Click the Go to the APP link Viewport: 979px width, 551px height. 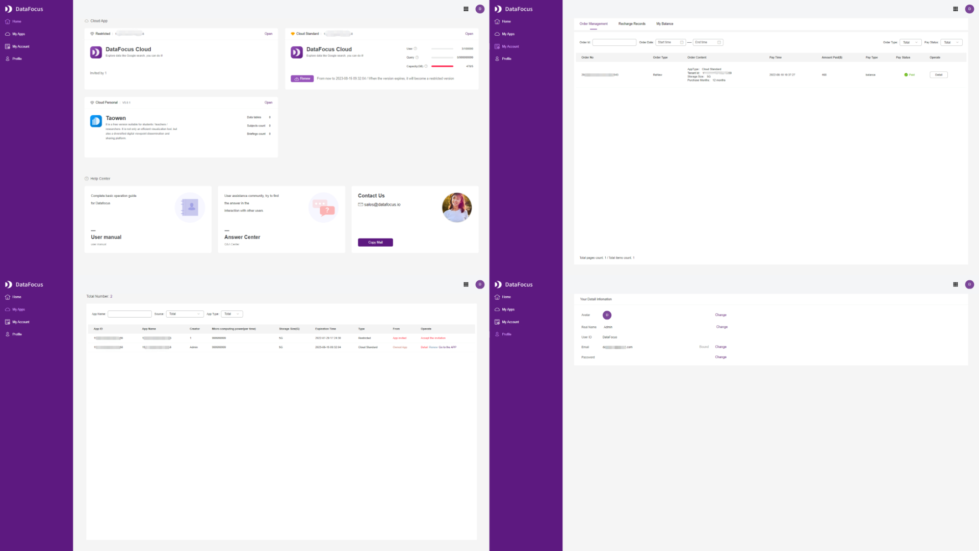tap(448, 347)
